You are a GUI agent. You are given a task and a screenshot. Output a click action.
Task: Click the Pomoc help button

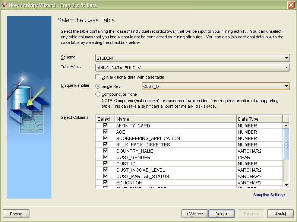coord(16,214)
